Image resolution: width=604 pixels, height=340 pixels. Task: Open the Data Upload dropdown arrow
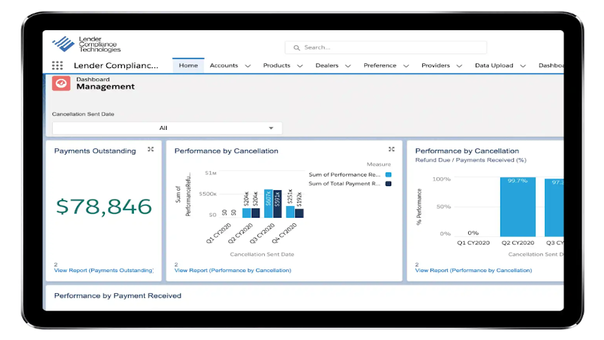click(x=523, y=66)
